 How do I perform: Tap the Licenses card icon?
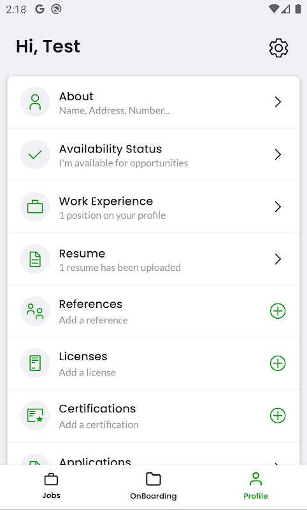35,363
